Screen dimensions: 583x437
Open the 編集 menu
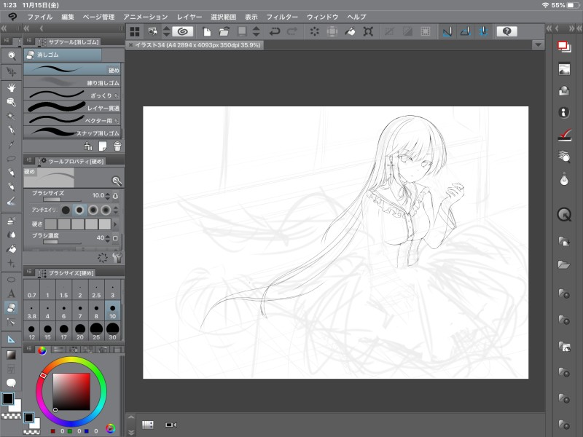point(68,17)
